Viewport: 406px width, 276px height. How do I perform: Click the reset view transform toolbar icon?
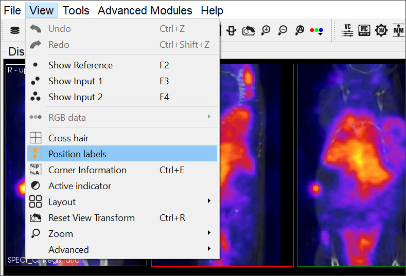[249, 30]
